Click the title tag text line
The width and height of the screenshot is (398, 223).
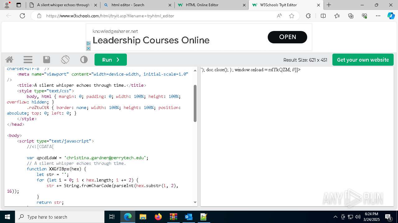click(81, 85)
